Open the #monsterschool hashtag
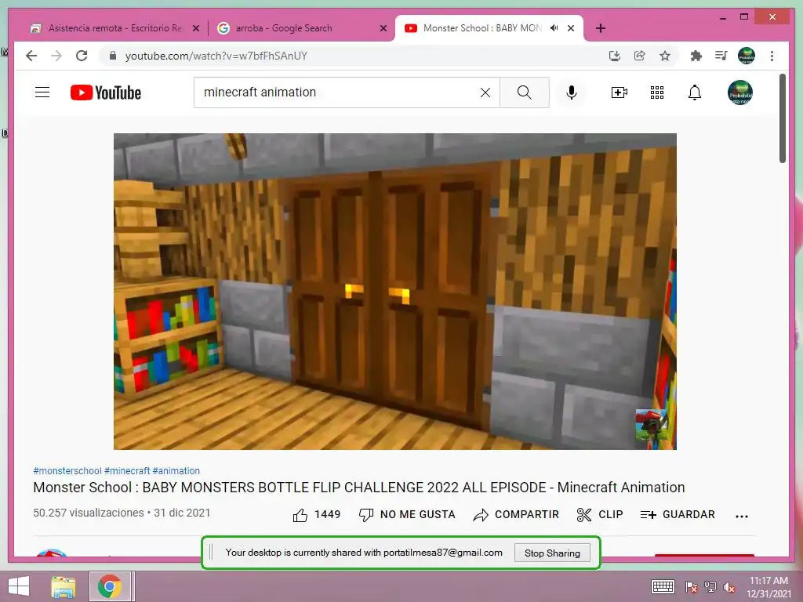The width and height of the screenshot is (803, 602). click(x=67, y=470)
